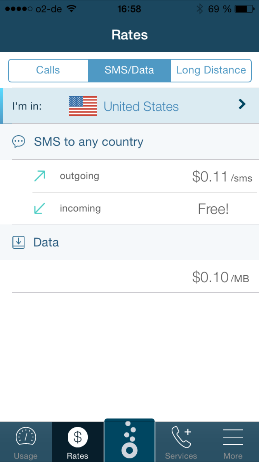Tap the incoming SMS arrow icon
259x462 pixels.
tap(40, 208)
